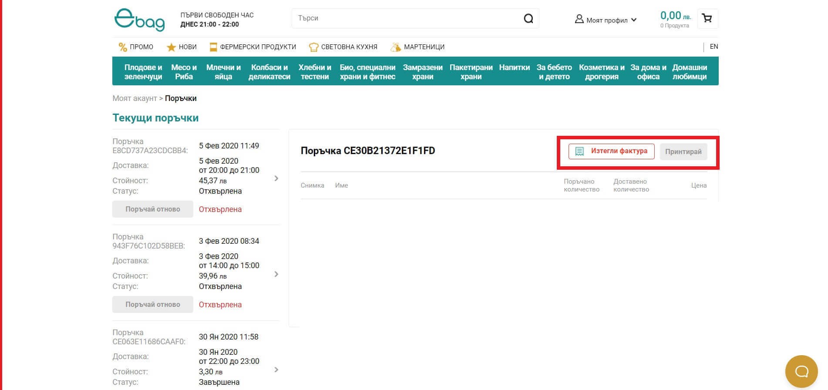Expand order 943F76C102D58BEB with chevron

276,274
